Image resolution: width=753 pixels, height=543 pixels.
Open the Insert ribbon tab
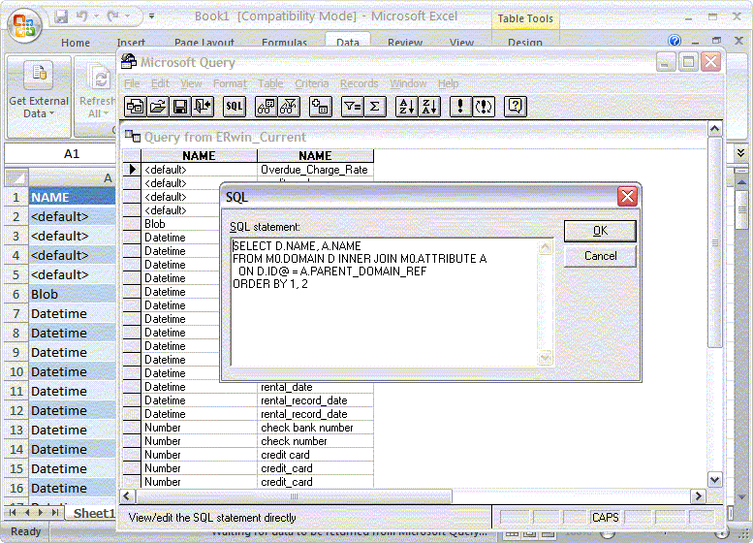[x=131, y=43]
